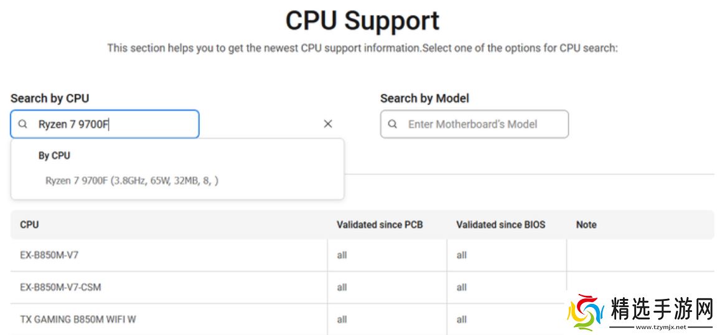Click the Validated since BIOS column header

(500, 225)
